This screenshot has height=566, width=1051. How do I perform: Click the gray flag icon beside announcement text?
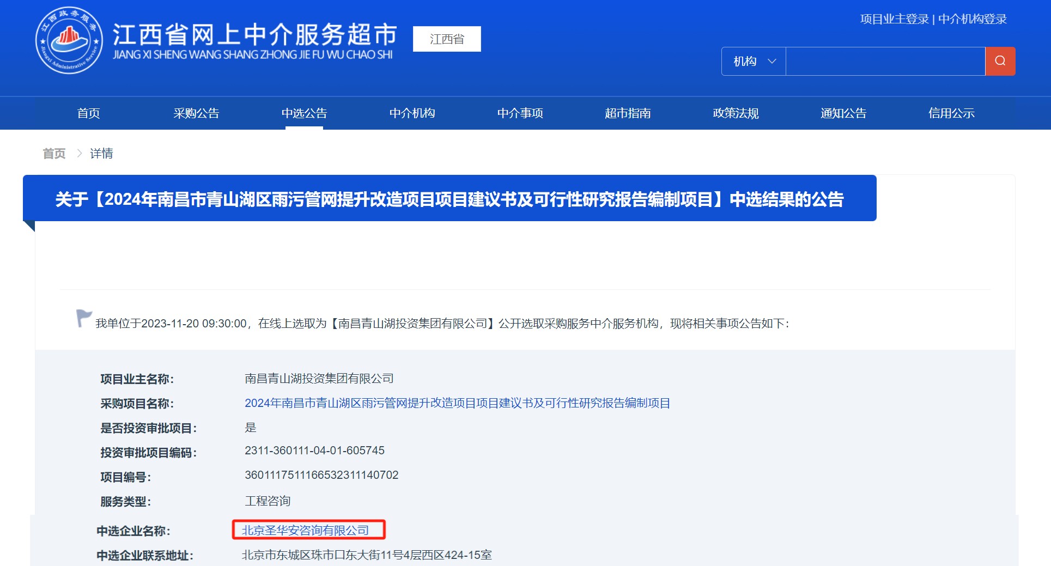tap(83, 318)
